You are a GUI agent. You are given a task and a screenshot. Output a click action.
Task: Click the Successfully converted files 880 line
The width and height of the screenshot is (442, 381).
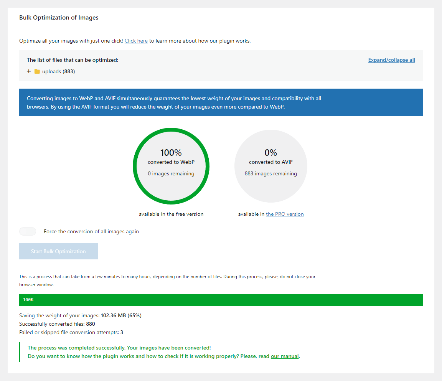tap(57, 324)
